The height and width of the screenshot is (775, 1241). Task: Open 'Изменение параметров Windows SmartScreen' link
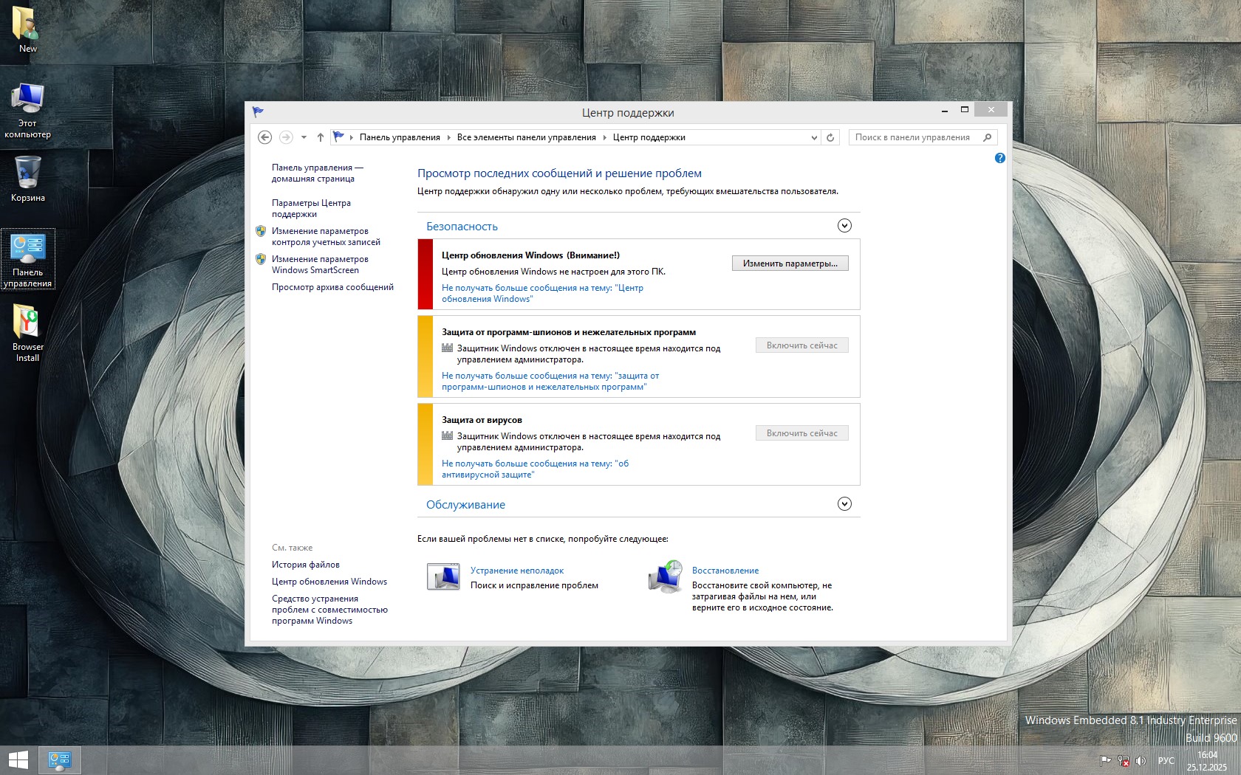tap(320, 264)
